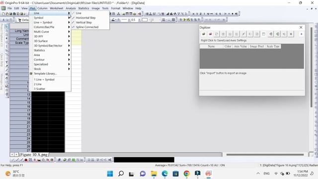Click the 'Comments' row header in the worksheet

coord(20,39)
